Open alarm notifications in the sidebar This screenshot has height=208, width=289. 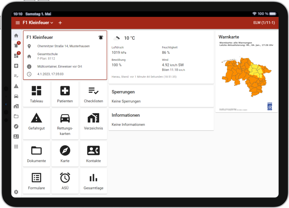click(16, 46)
